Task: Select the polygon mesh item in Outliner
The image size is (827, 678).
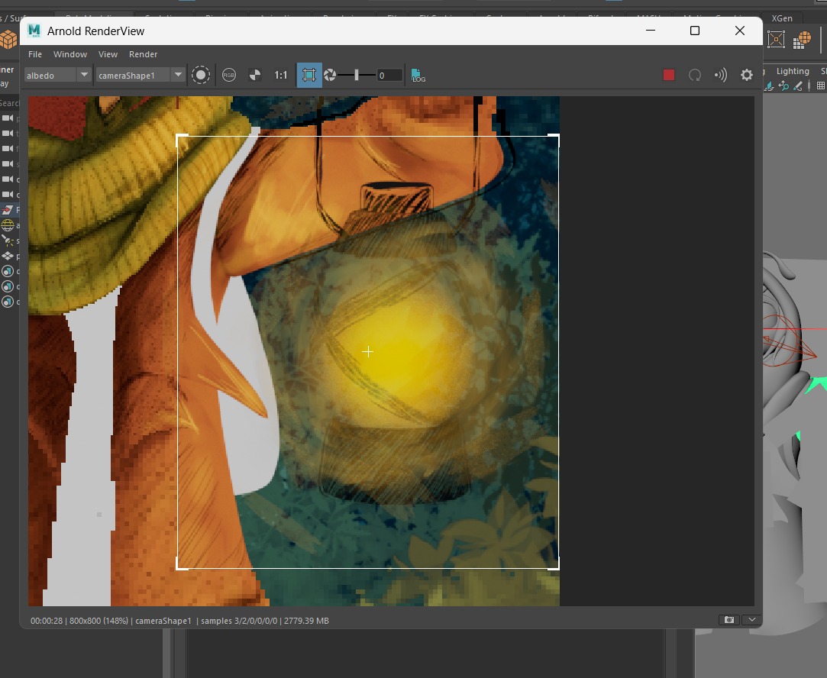Action: tap(9, 256)
